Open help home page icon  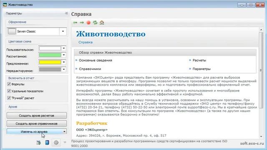(x=102, y=22)
